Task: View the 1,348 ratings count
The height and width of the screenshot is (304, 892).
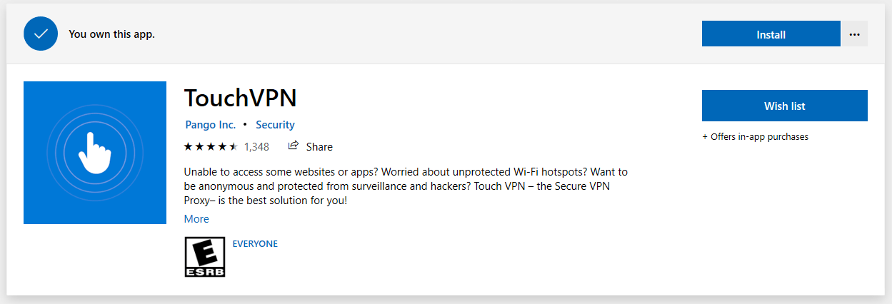Action: click(x=256, y=147)
